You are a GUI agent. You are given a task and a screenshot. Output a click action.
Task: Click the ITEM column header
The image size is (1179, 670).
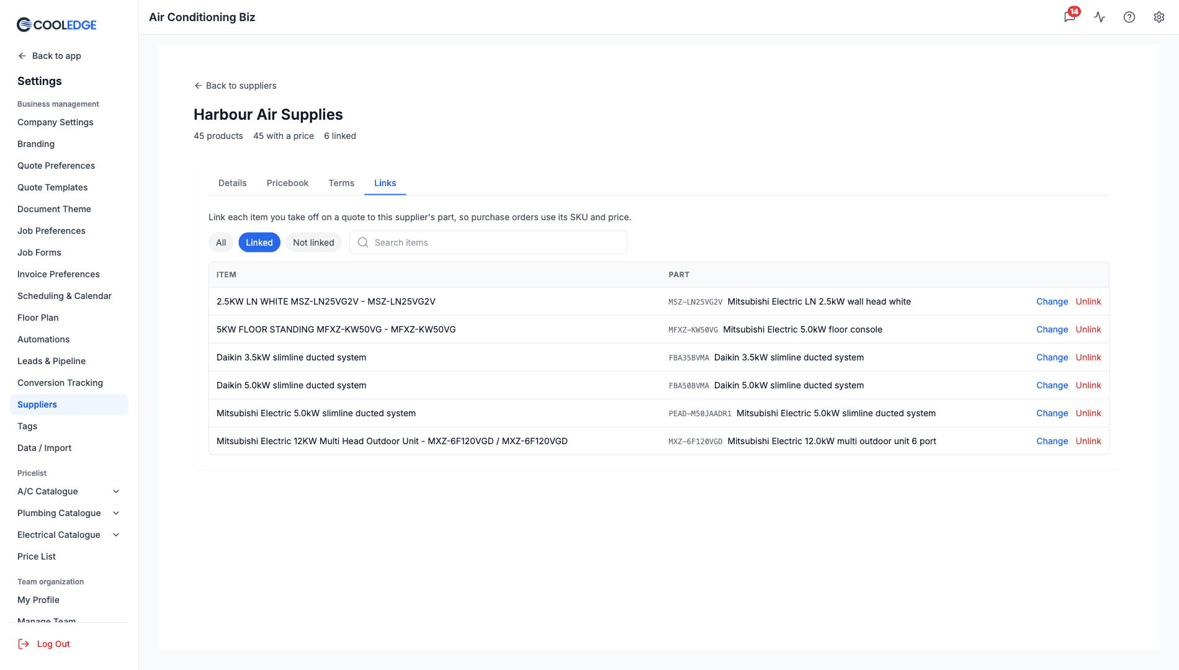point(226,275)
